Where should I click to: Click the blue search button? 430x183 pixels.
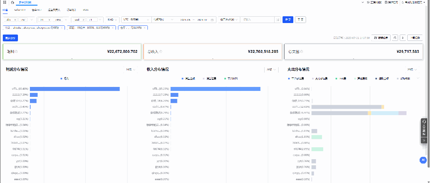(x=288, y=20)
